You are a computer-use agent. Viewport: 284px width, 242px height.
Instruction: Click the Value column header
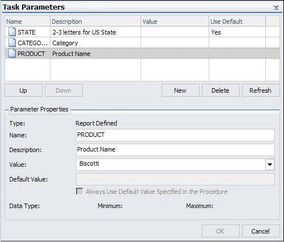(x=175, y=21)
